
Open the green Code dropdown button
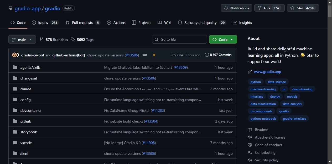pos(223,39)
